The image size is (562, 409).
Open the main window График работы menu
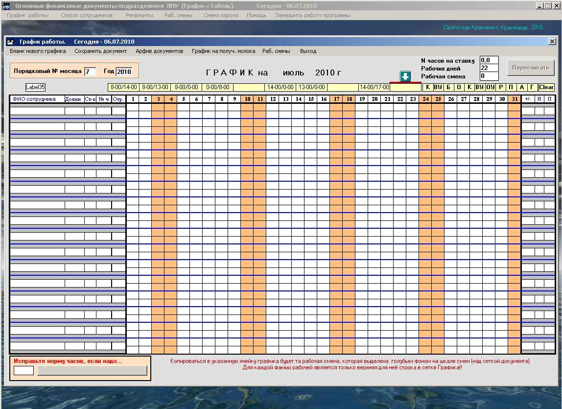(27, 15)
